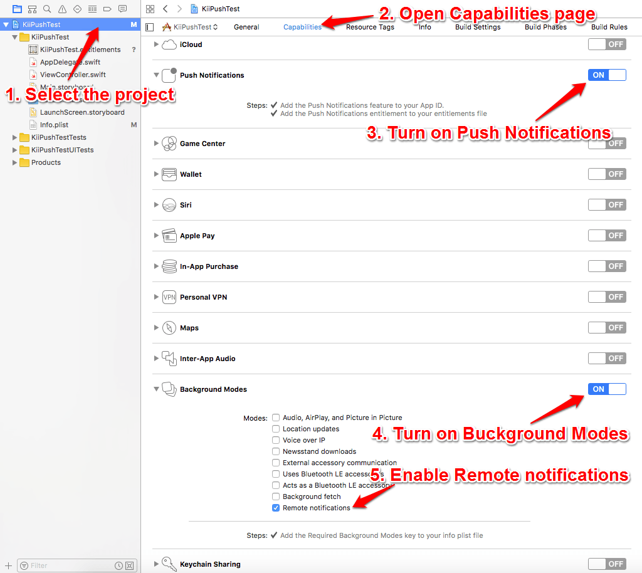The height and width of the screenshot is (573, 642).
Task: Click the Siri capability icon
Action: pos(169,204)
